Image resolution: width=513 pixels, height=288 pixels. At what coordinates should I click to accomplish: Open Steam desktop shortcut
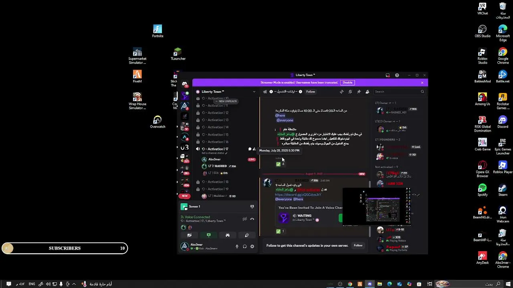click(503, 190)
